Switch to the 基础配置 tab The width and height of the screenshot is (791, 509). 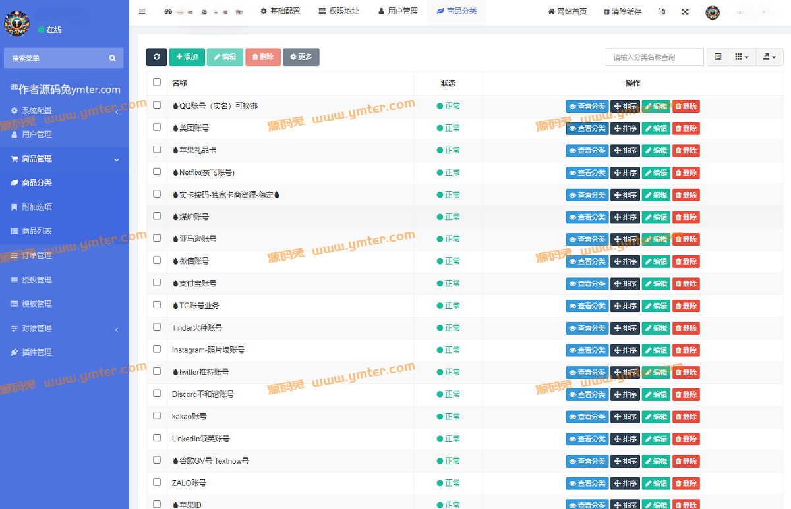(280, 11)
